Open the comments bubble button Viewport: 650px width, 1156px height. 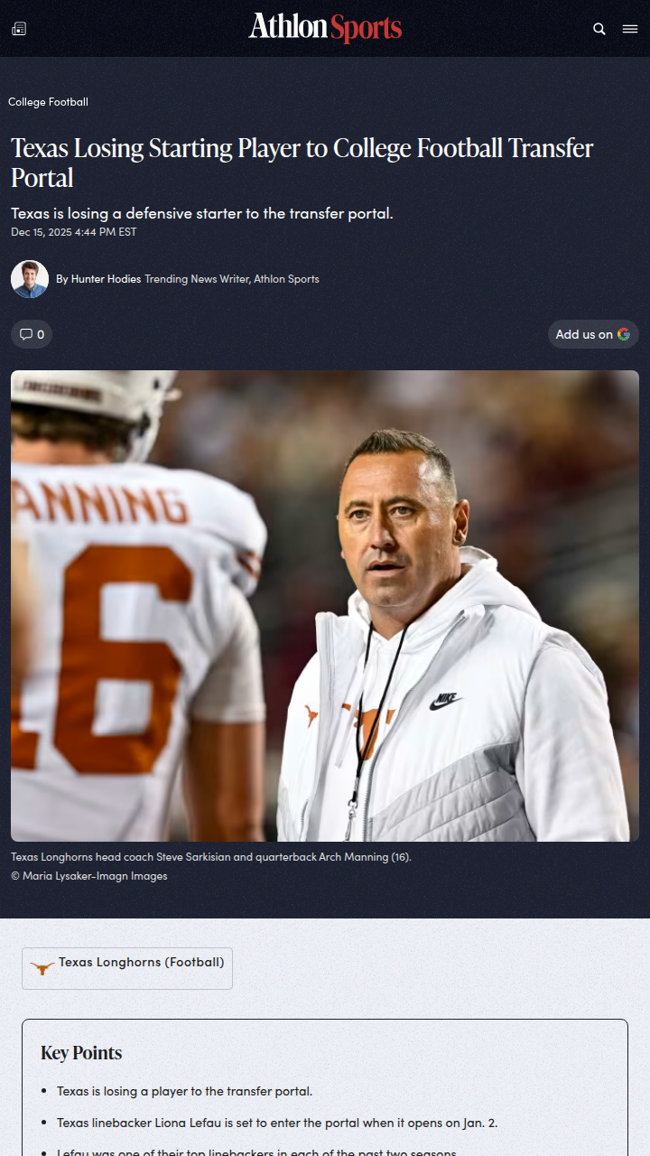tap(32, 334)
